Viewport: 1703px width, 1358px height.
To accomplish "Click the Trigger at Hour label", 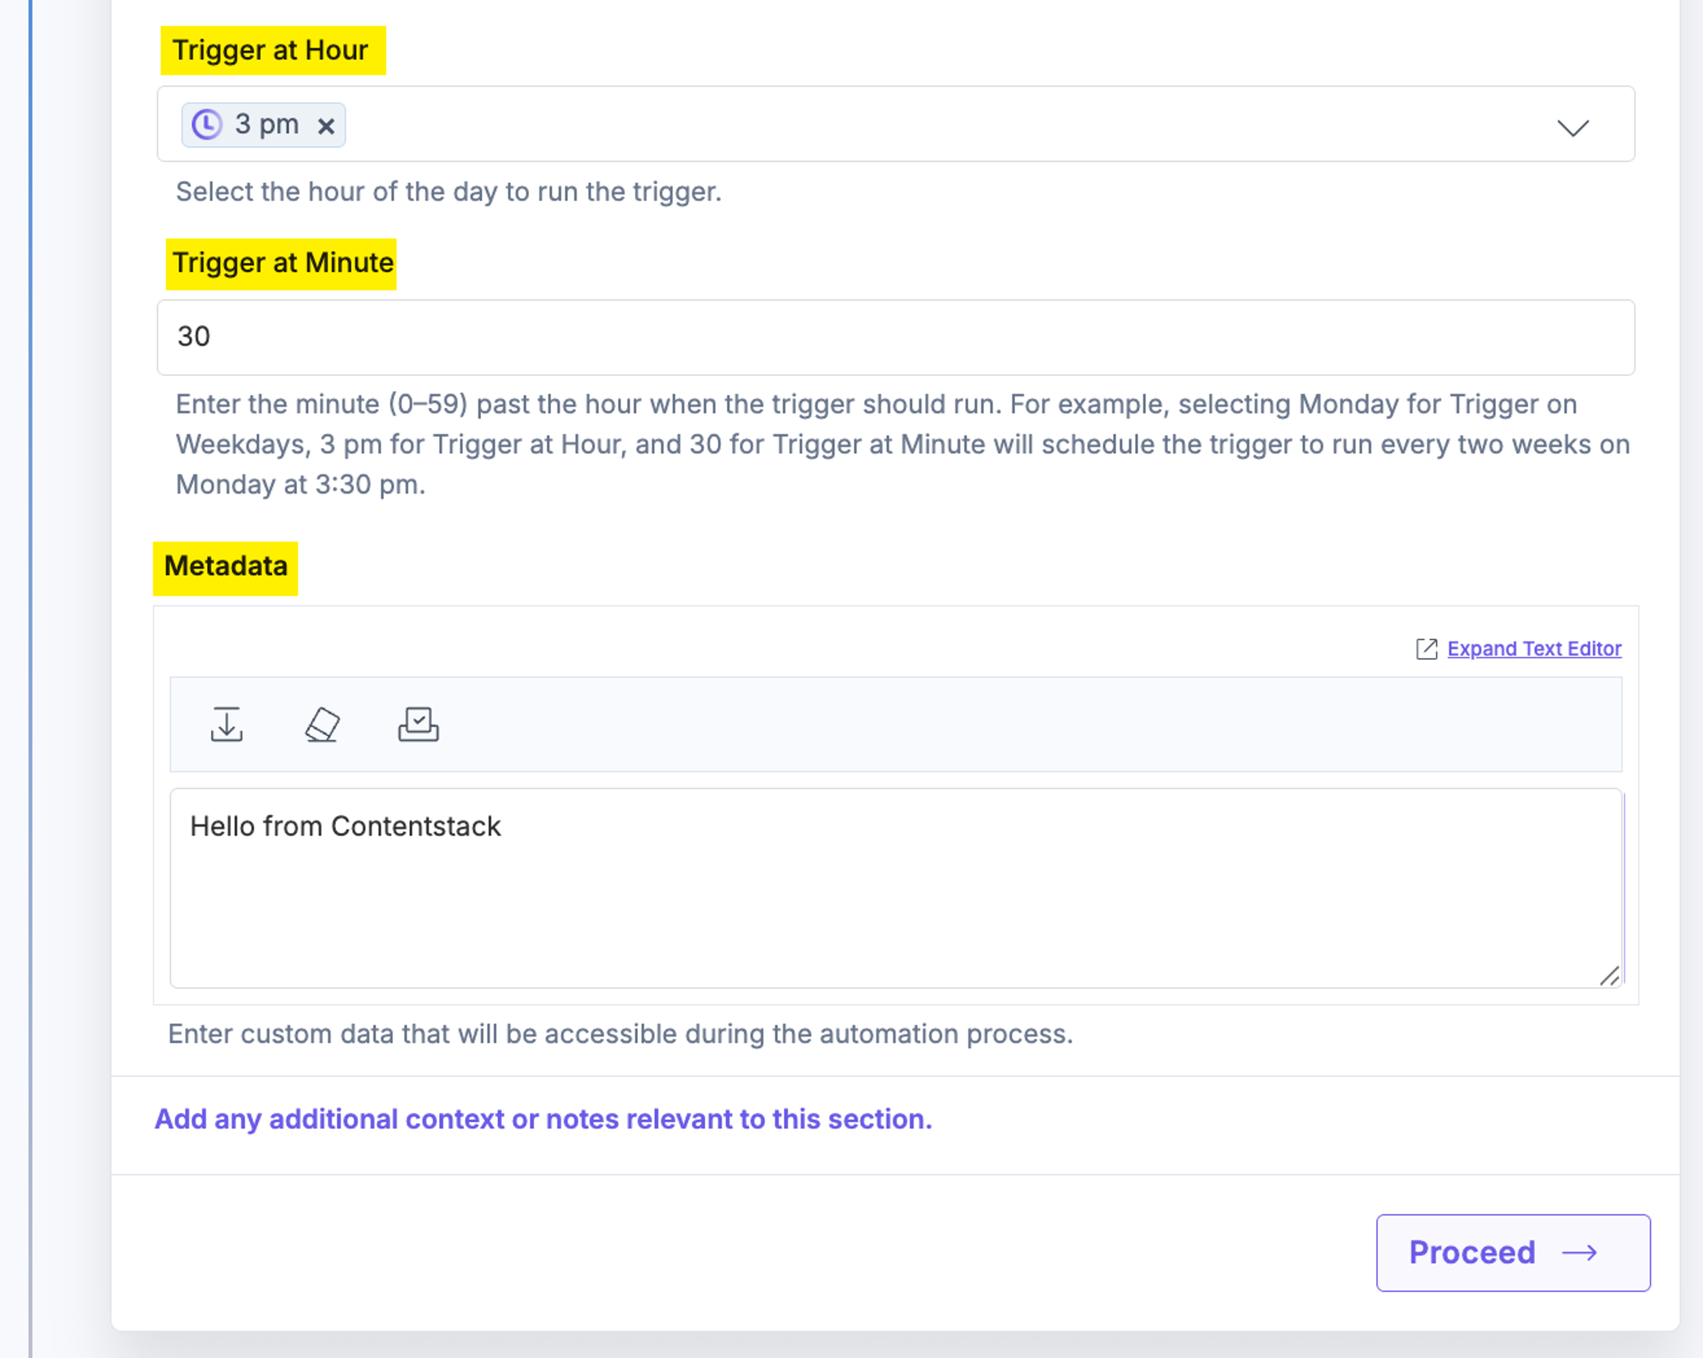I will coord(270,51).
